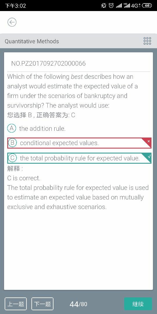
Task: Tap the Quantitative Methods header
Action: click(x=32, y=41)
